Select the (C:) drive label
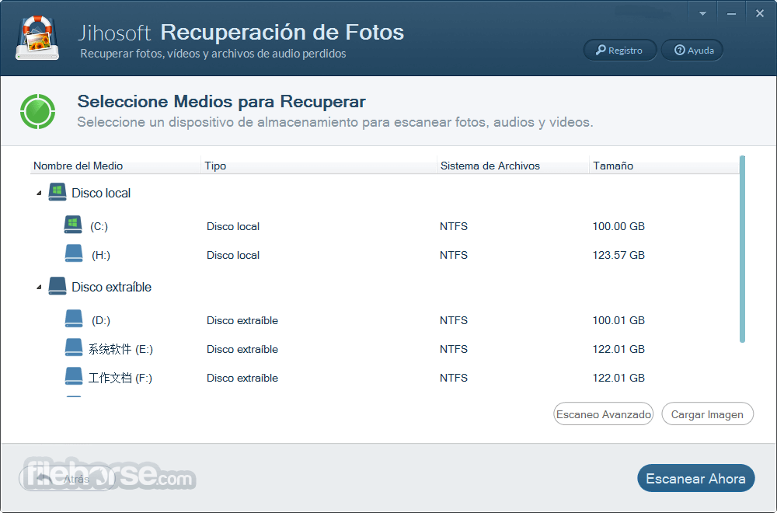The height and width of the screenshot is (513, 777). (x=99, y=226)
